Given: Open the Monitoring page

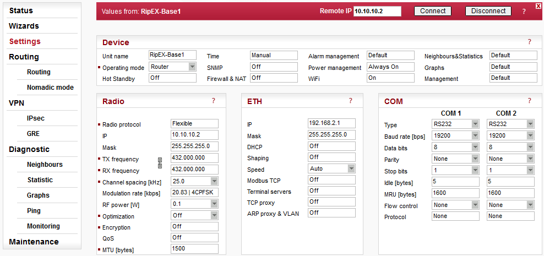Looking at the screenshot, I should pos(43,226).
